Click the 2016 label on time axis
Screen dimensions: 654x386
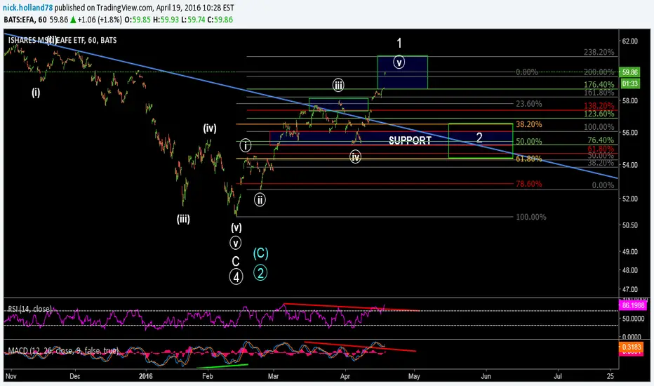coord(145,376)
